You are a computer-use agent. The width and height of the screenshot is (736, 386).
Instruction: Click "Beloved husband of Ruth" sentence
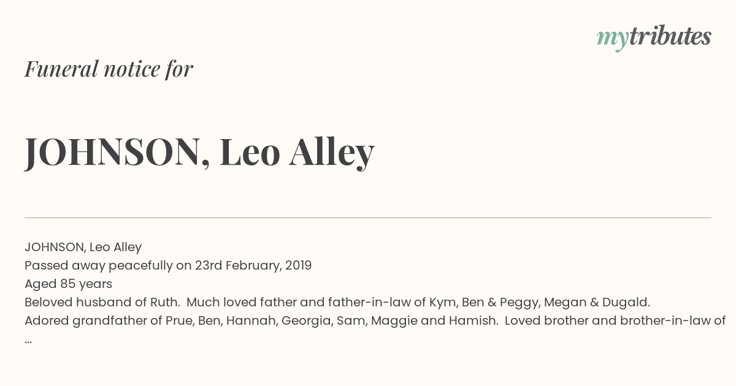(102, 302)
